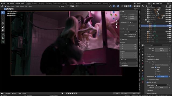The height and width of the screenshot is (96, 172).
Task: Choose the Move tool
Action: pyautogui.click(x=3, y=20)
